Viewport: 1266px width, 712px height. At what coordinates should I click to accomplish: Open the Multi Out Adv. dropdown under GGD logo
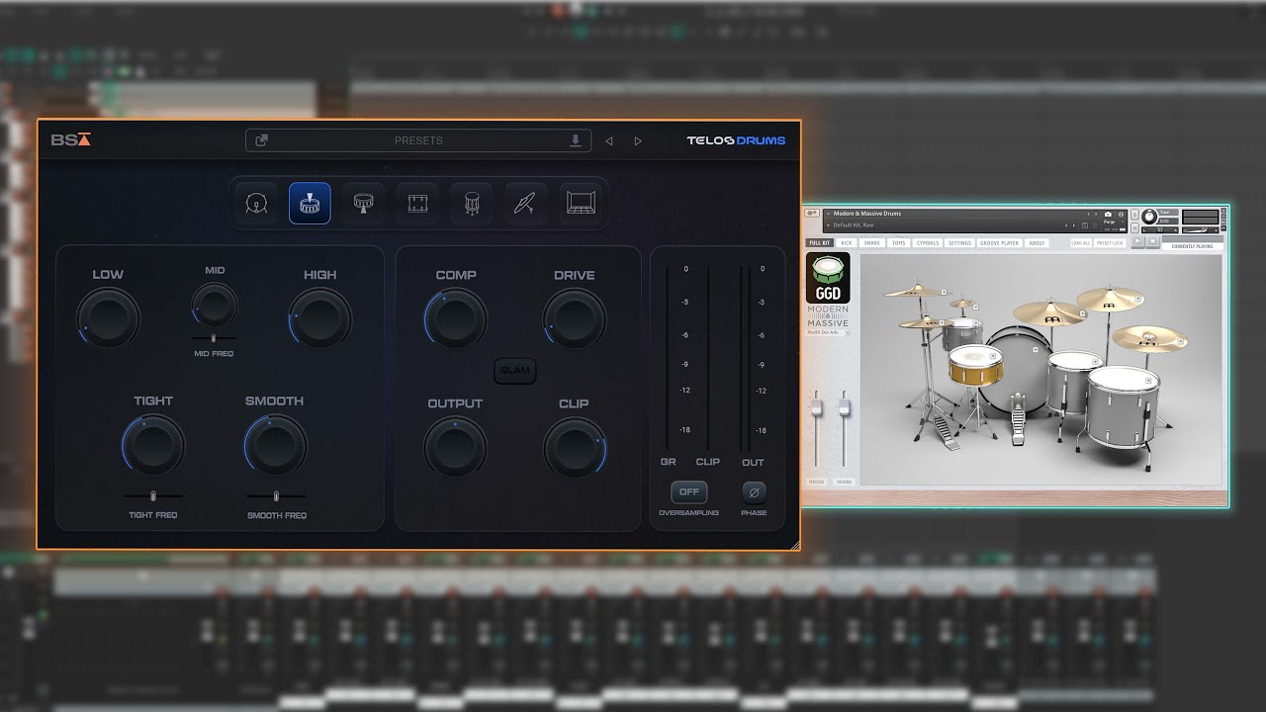click(x=829, y=333)
